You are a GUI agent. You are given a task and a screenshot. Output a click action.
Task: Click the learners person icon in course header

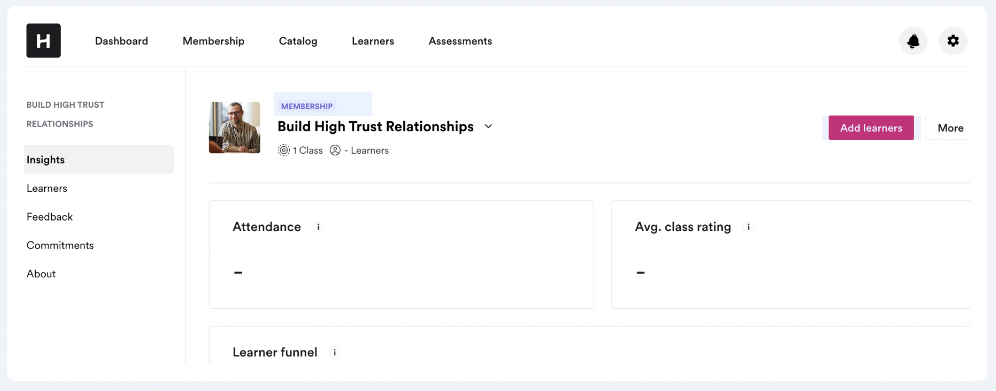tap(335, 150)
